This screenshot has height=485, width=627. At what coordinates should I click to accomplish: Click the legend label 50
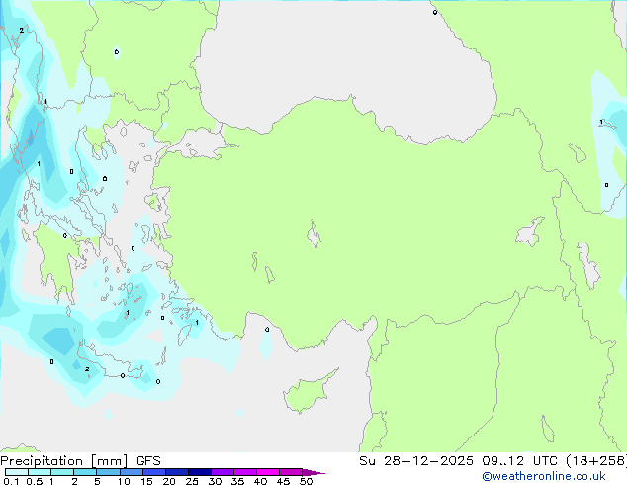[x=306, y=481]
